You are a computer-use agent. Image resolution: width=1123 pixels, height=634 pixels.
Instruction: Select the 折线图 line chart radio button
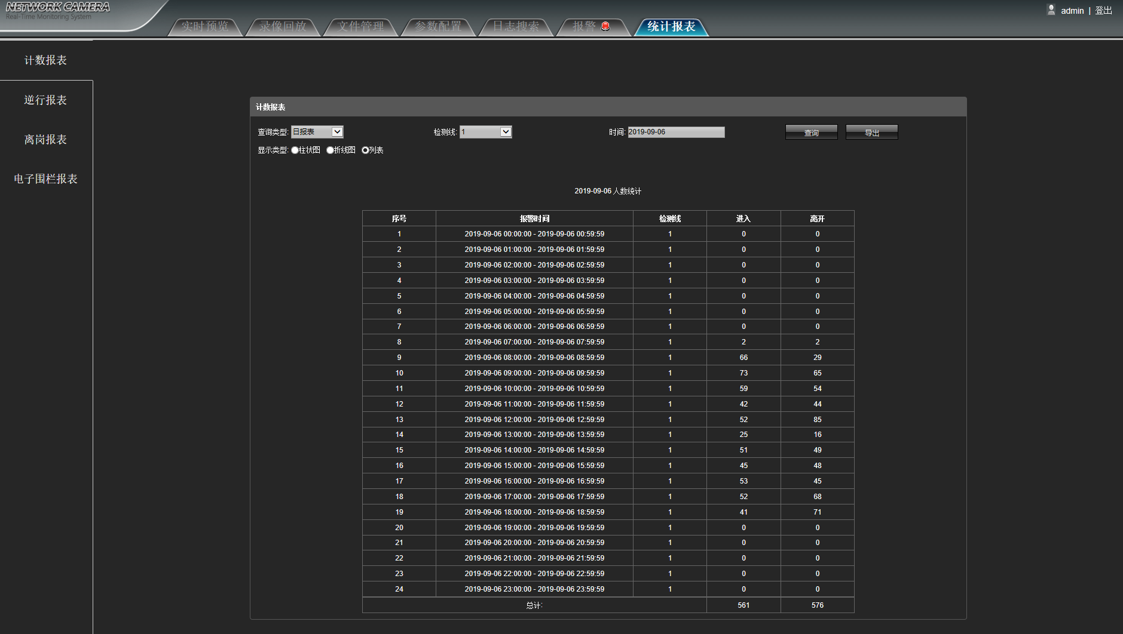[330, 150]
